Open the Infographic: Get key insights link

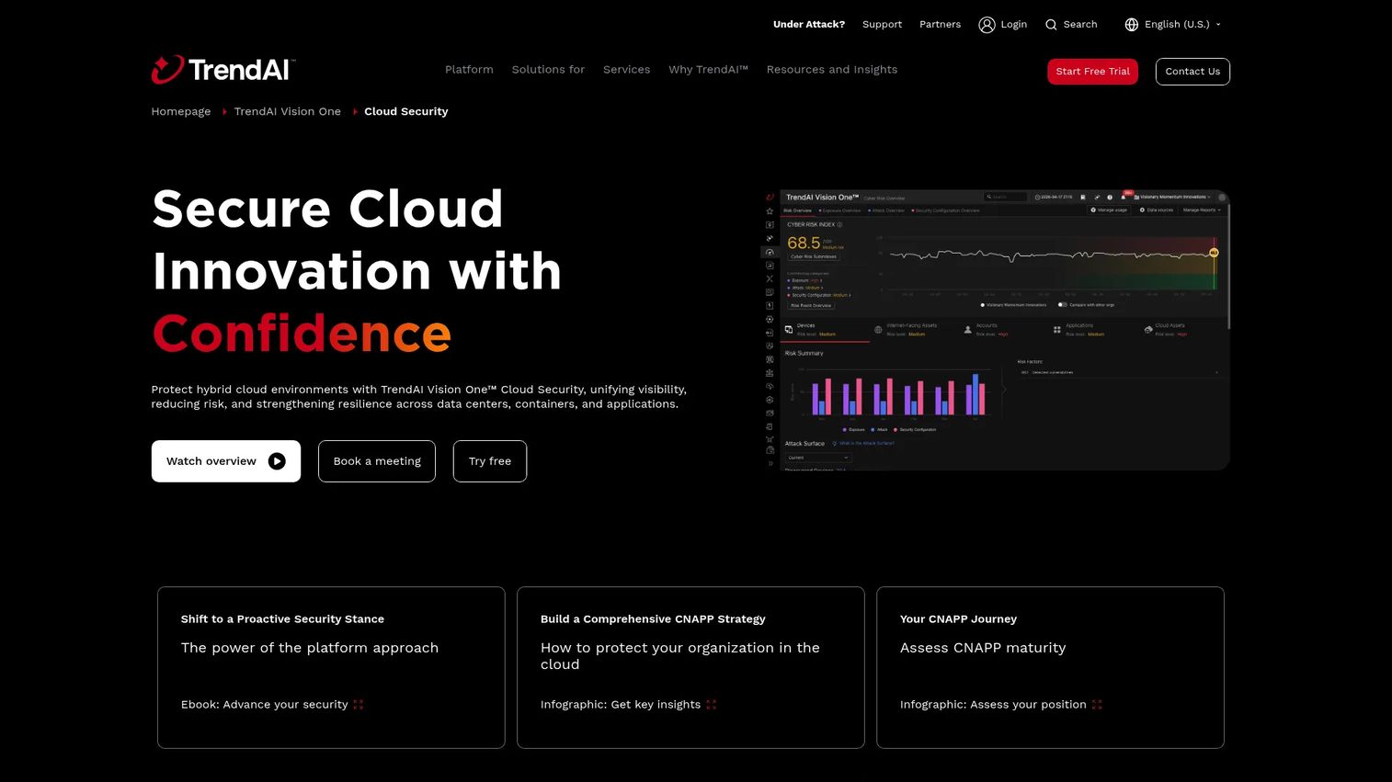pyautogui.click(x=628, y=705)
